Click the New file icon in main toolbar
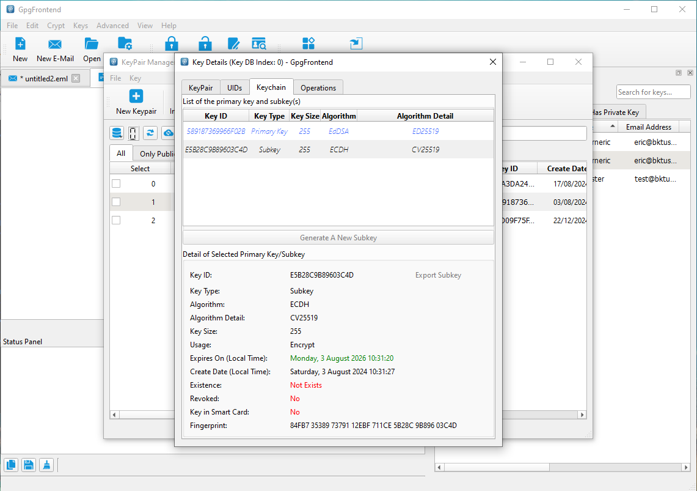This screenshot has height=491, width=697. tap(20, 43)
